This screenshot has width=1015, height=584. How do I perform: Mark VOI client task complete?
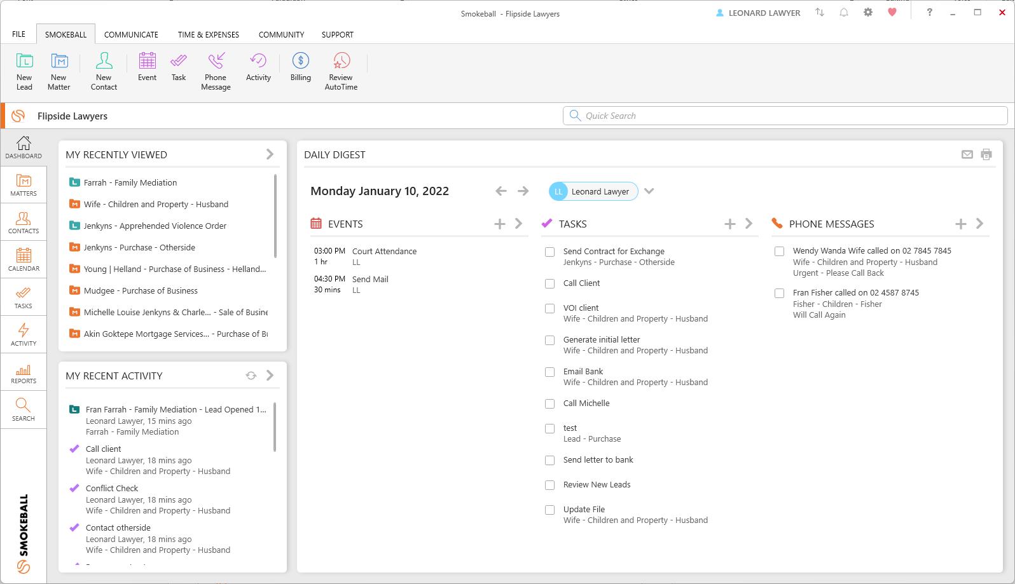click(550, 309)
